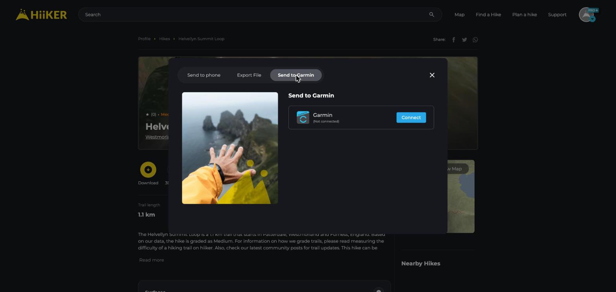Open the trail map thumbnail
Image resolution: width=616 pixels, height=292 pixels.
pos(461,196)
